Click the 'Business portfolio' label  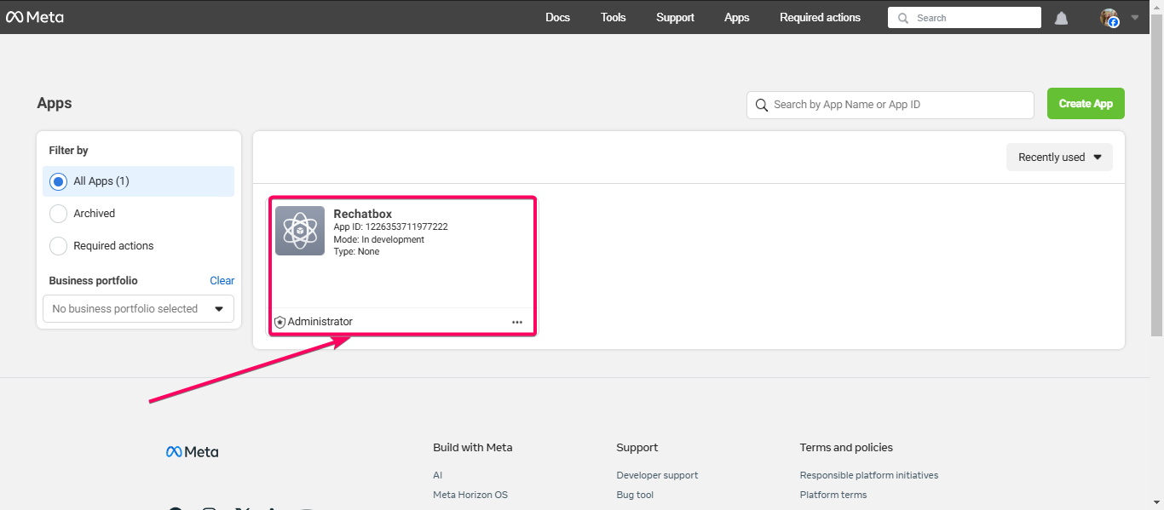click(93, 281)
